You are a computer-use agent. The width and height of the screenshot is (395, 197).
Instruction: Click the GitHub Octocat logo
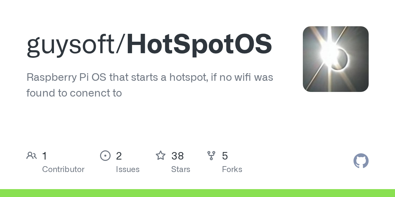[361, 161]
